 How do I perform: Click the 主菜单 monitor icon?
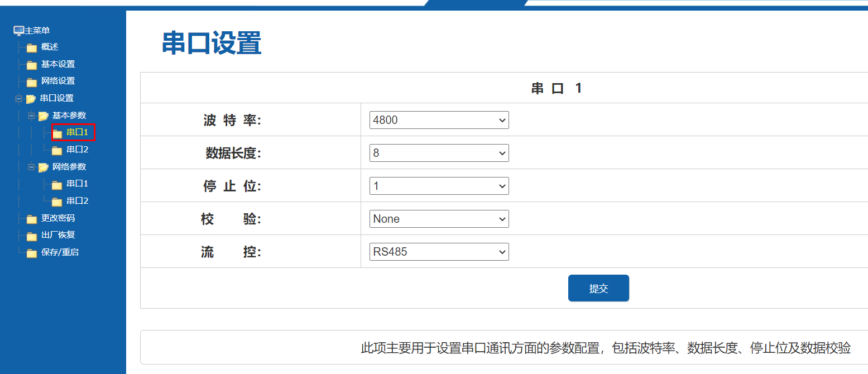(18, 30)
